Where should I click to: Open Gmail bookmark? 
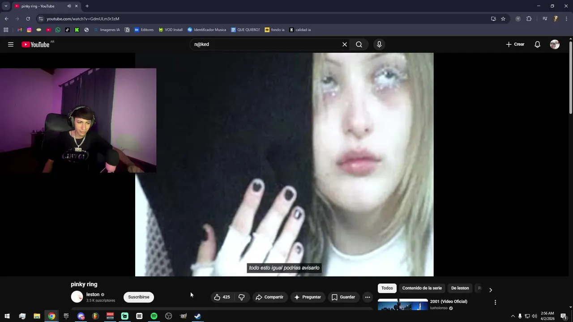click(20, 30)
